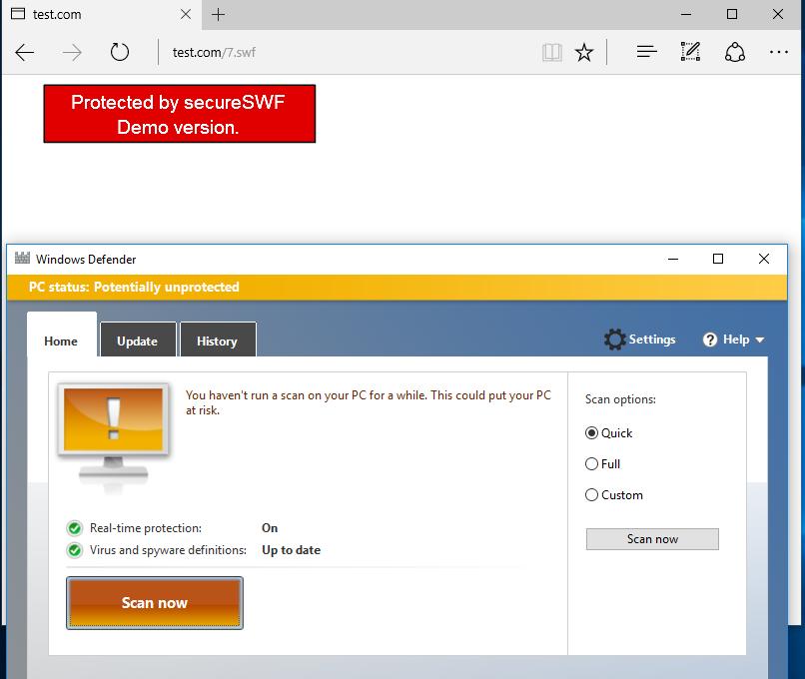
Task: Choose the Custom scan option
Action: click(591, 494)
